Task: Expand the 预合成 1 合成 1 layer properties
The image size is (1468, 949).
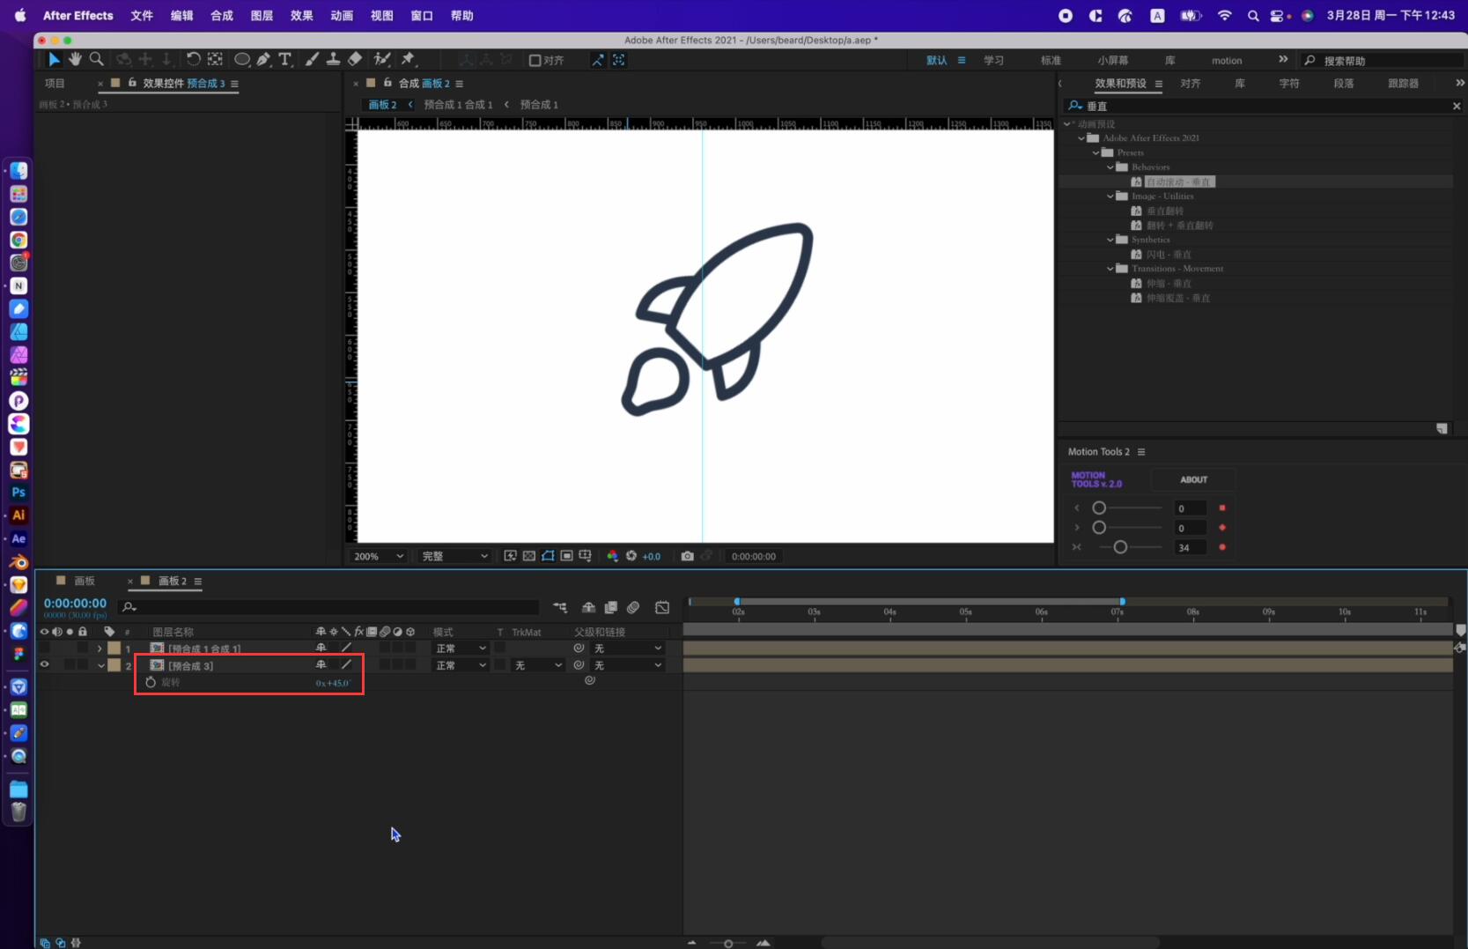Action: click(100, 649)
